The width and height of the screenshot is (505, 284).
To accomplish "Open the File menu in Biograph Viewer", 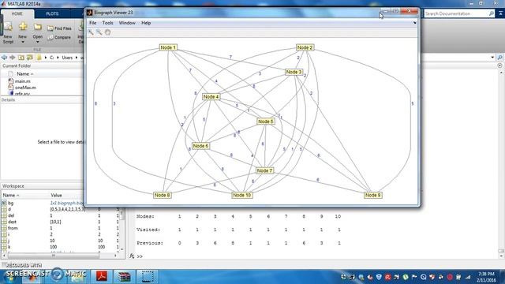I will click(93, 23).
